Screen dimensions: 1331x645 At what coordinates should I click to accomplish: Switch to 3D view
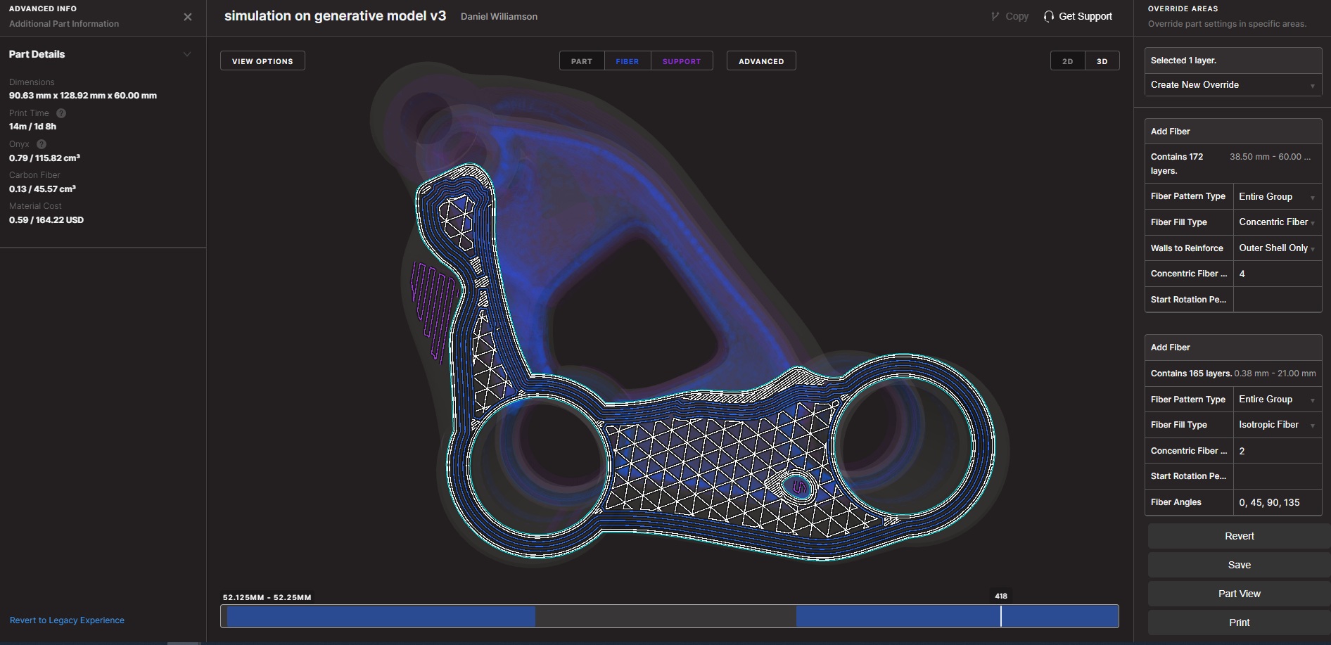tap(1102, 61)
